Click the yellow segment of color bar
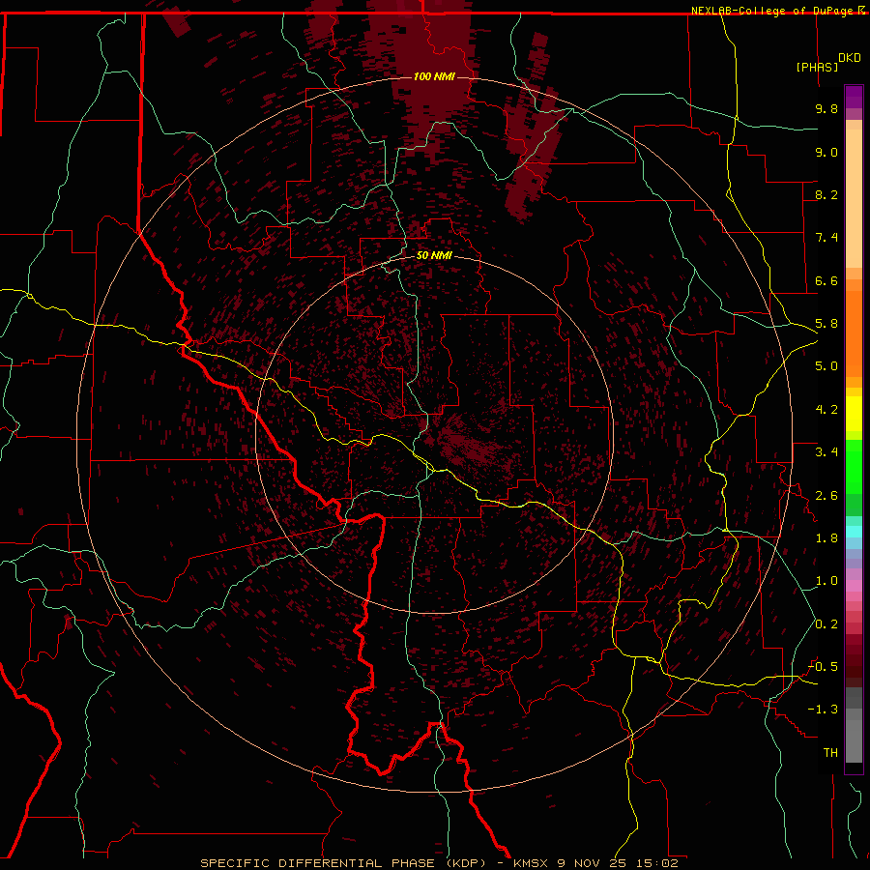This screenshot has height=870, width=870. click(x=854, y=414)
